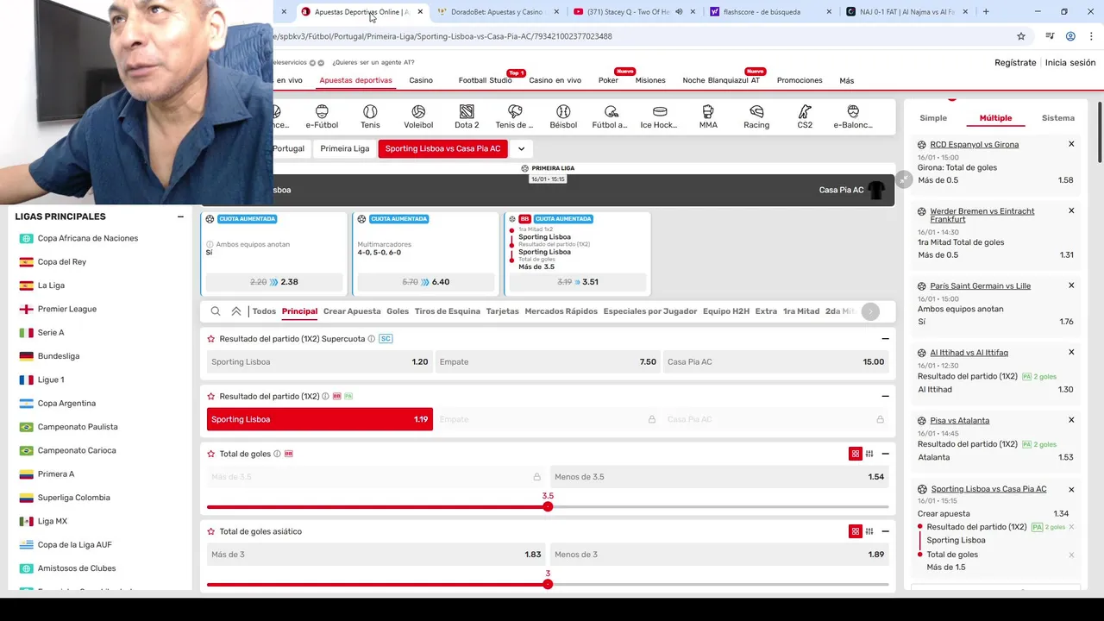The width and height of the screenshot is (1104, 621).
Task: Toggle Casa Pia AC 15.00 Supercuota selection
Action: click(776, 362)
